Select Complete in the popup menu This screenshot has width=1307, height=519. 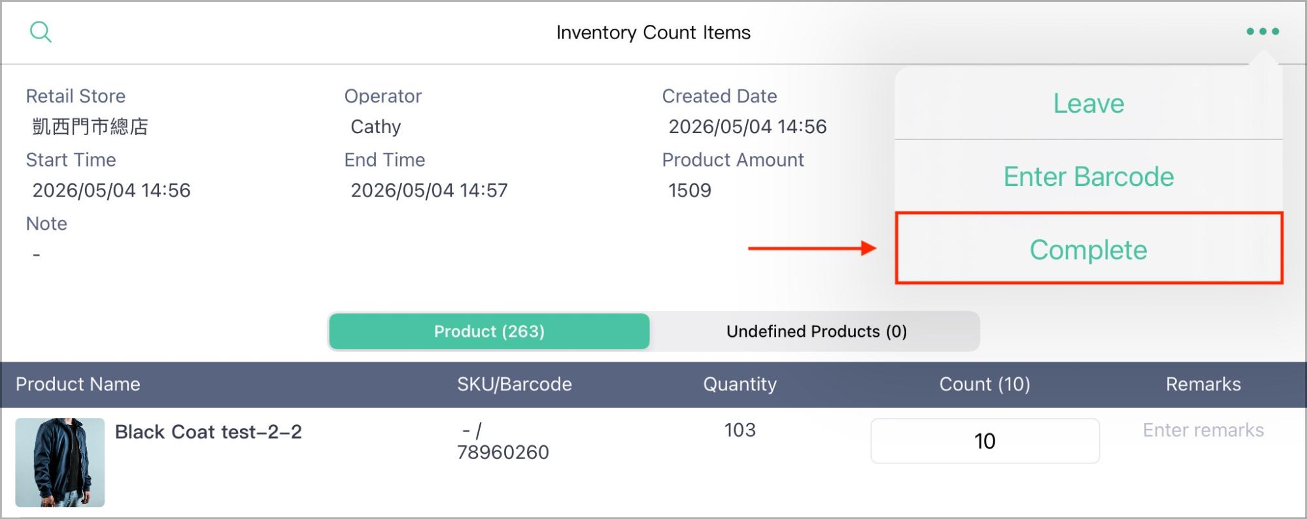1089,249
